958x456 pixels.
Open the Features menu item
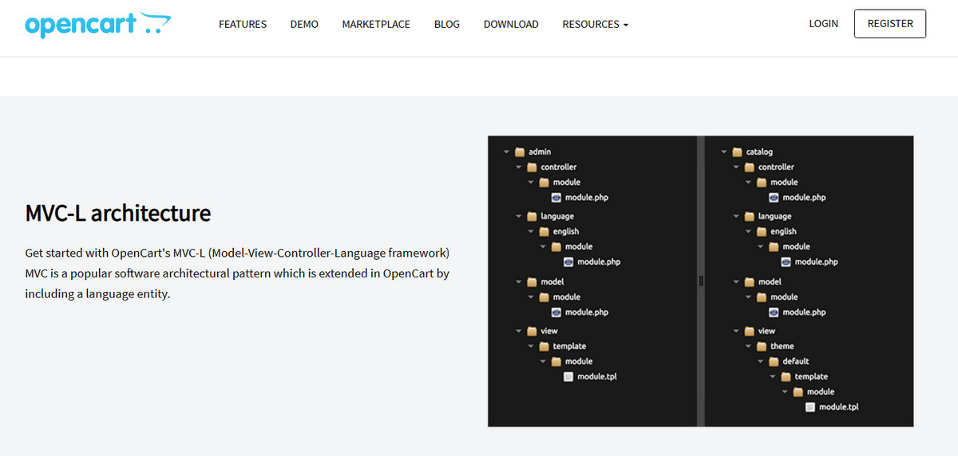click(x=243, y=25)
